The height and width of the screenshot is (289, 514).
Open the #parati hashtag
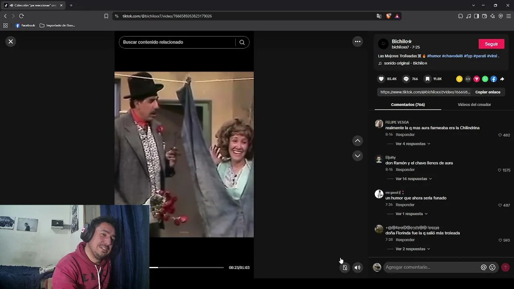pyautogui.click(x=480, y=56)
